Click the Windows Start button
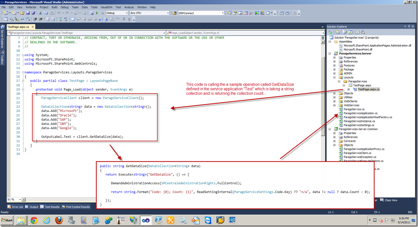Screen dimensions: 418x227 [7, 220]
